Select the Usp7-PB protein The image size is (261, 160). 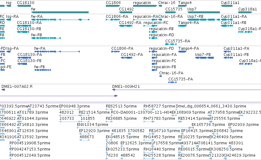[204, 58]
